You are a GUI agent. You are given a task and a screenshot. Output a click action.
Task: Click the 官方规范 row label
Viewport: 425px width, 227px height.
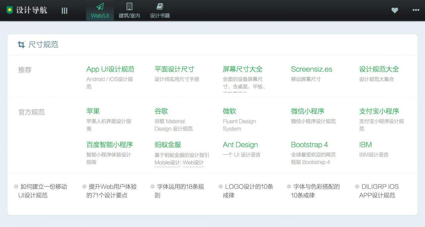(32, 112)
